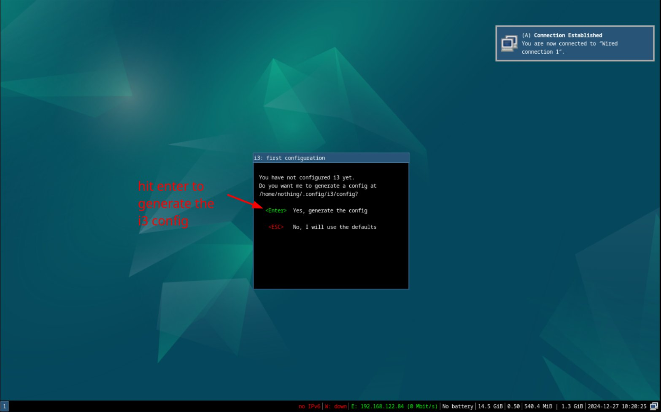This screenshot has height=412, width=661.
Task: Click "0.50" load status entry
Action: [x=513, y=406]
